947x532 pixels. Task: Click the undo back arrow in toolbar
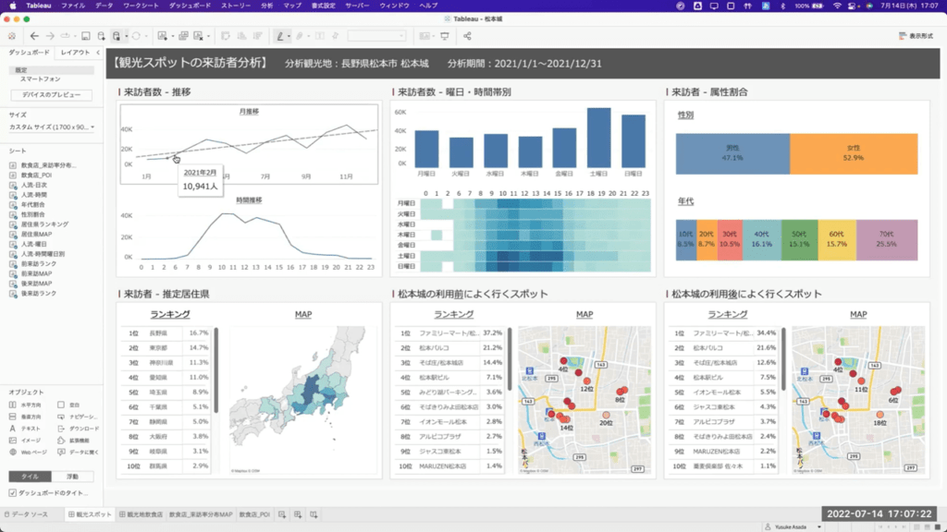click(x=35, y=36)
